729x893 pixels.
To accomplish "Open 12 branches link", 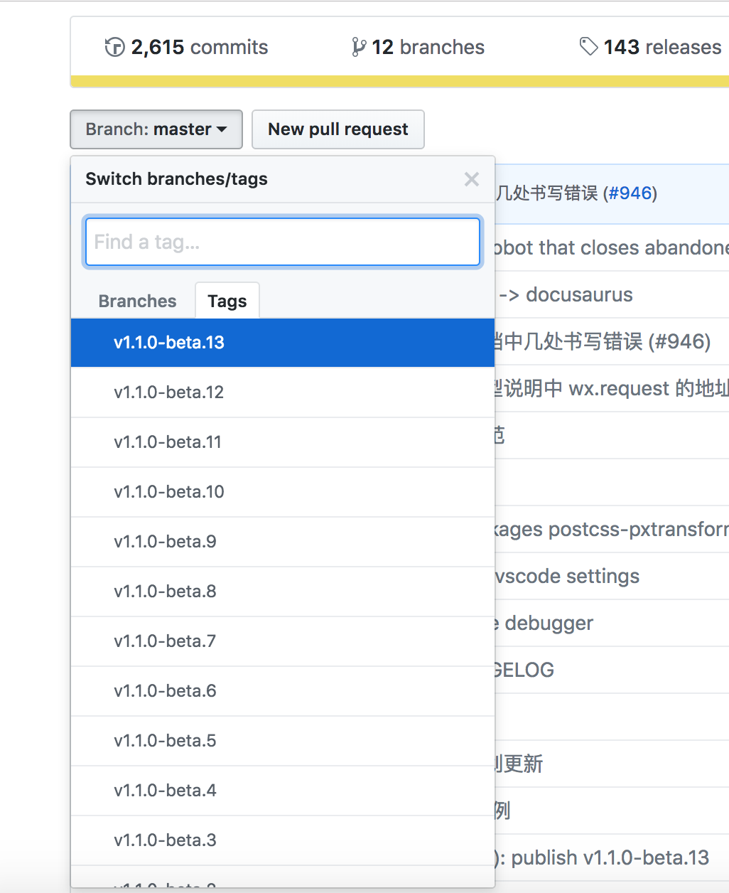I will tap(418, 47).
